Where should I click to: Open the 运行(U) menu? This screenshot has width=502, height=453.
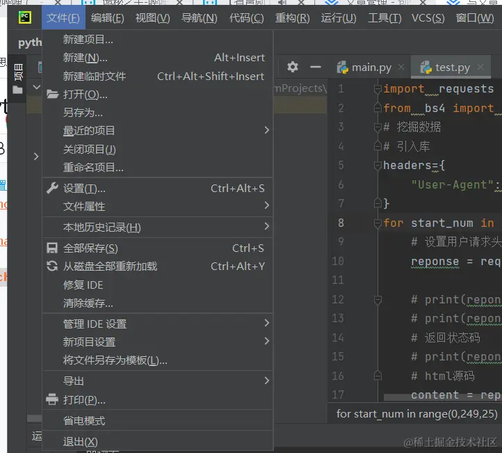tap(339, 17)
